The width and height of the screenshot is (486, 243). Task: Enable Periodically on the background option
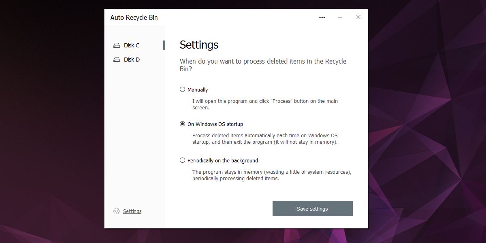point(182,160)
